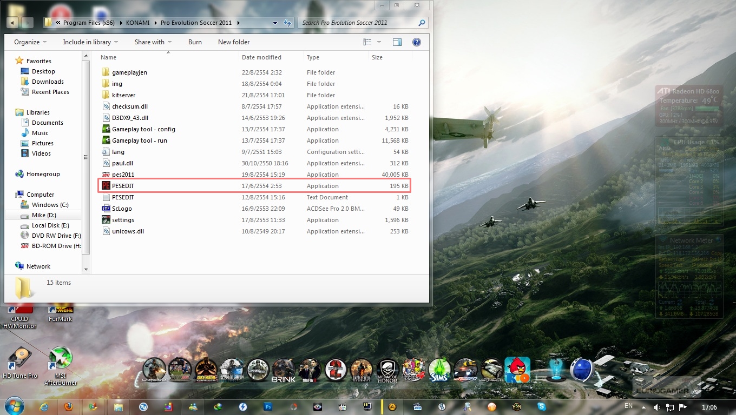Click the KONAMI breadcrumb in the address bar
The image size is (736, 415).
(139, 23)
